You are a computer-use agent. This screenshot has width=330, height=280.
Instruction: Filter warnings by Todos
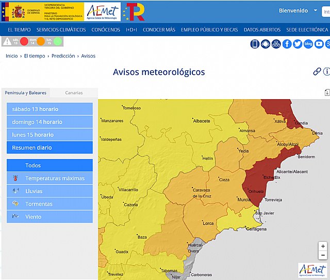point(49,165)
